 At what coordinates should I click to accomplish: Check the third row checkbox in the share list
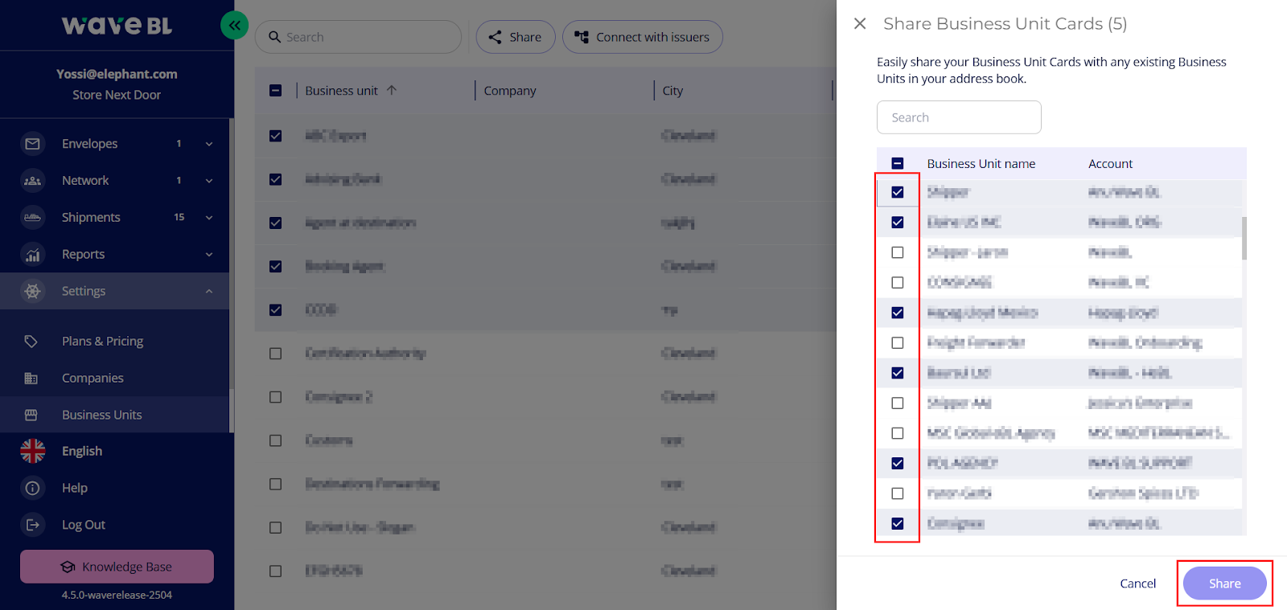898,252
